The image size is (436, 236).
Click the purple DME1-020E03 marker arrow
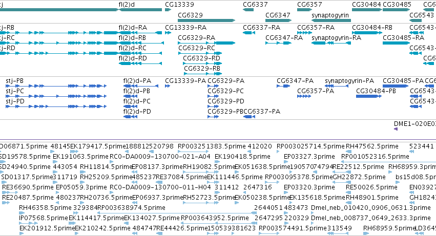point(396,129)
